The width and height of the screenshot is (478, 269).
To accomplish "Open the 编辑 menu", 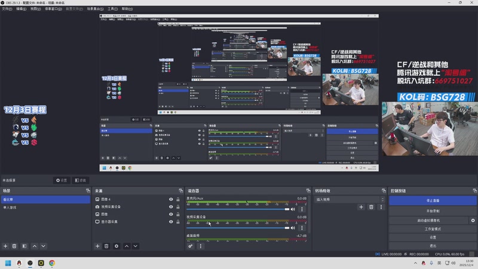I will pos(21,9).
